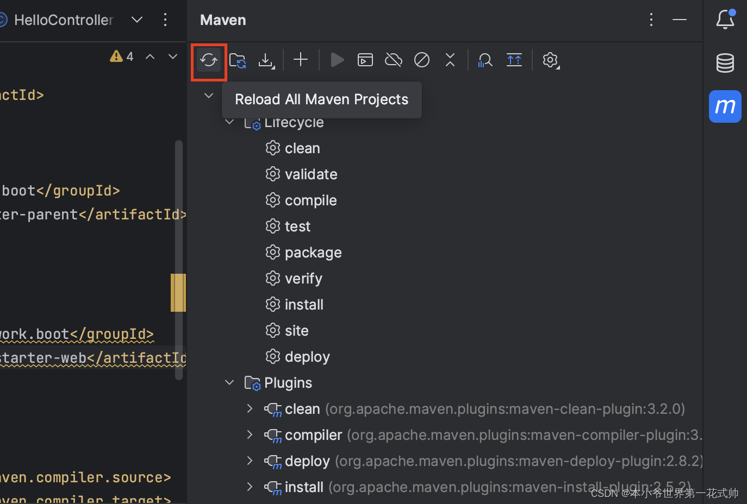Select the deploy lifecycle goal
Image resolution: width=747 pixels, height=504 pixels.
(x=297, y=357)
